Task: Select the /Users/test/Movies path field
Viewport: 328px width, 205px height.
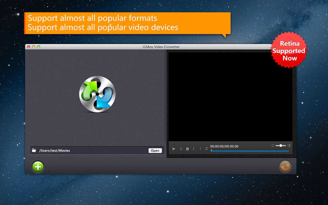Action: (97, 150)
